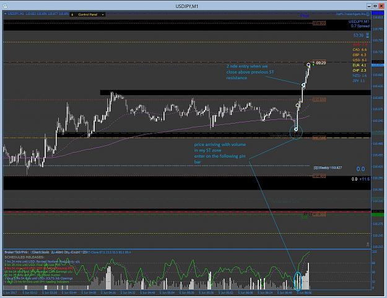Click the green dot beside the candle timer
Screen dimensions: 387x298
(313, 64)
